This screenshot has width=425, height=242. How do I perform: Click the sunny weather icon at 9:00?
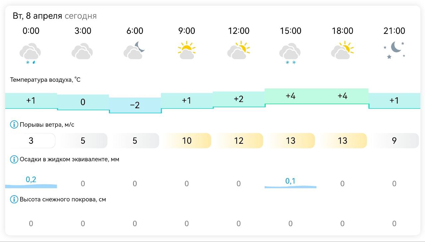coord(187,50)
